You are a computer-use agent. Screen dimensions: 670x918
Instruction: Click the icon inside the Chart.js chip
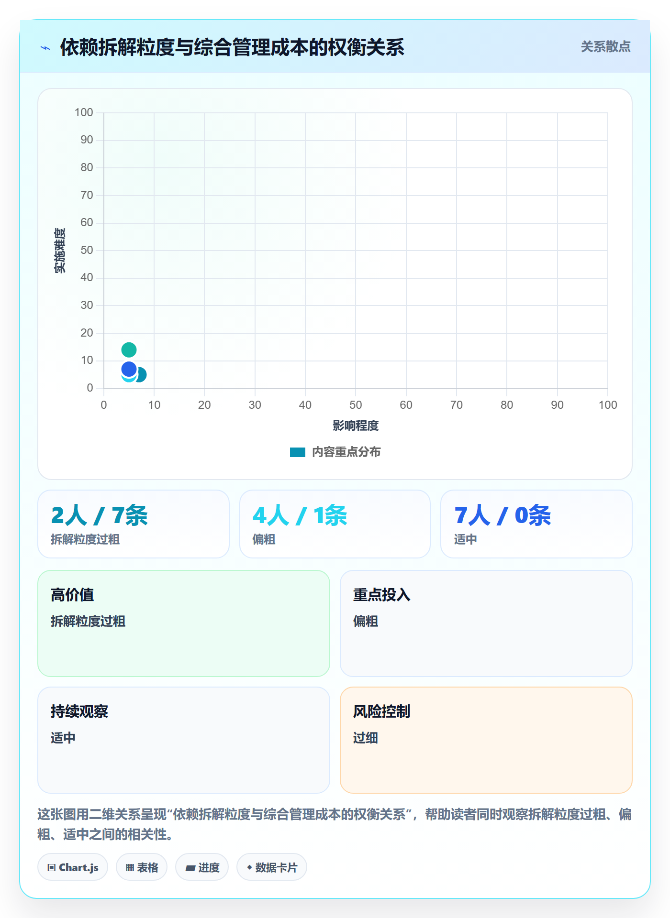point(52,868)
